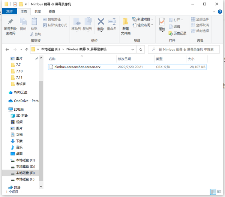Click Select All in ribbon

pyautogui.click(x=200, y=19)
